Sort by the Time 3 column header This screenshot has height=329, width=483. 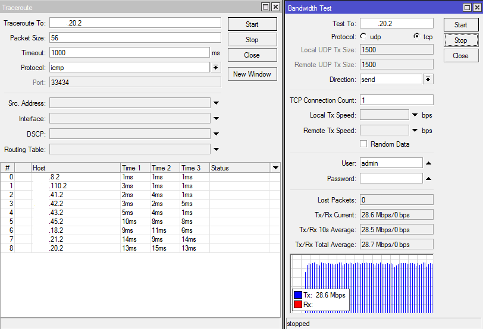195,168
